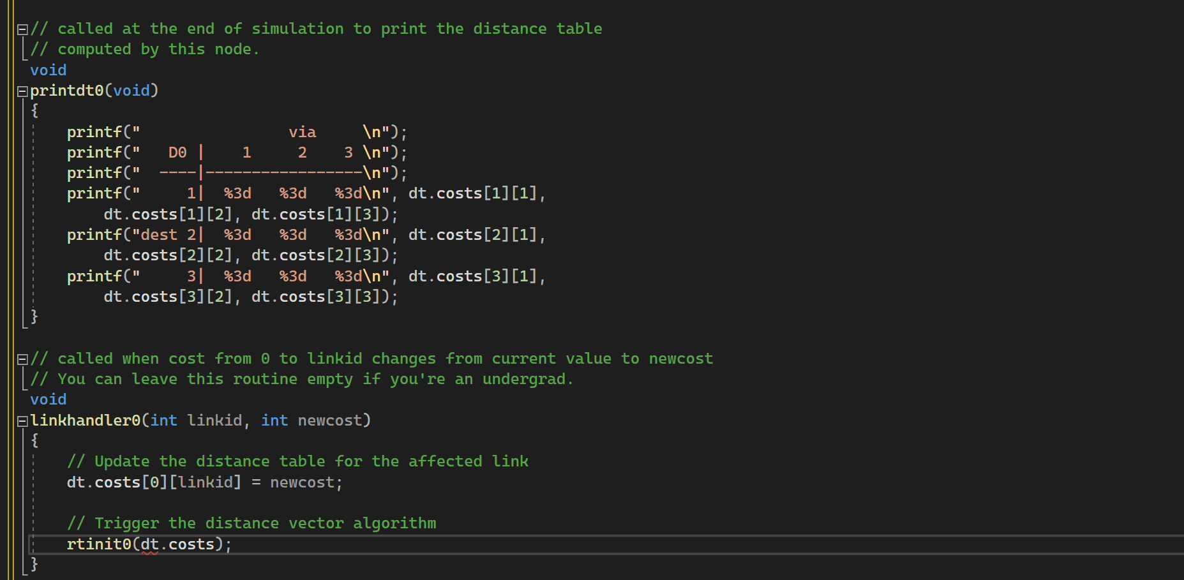Screen dimensions: 1184x580
Task: Click the red-squiggled dt in rtinit0 argument
Action: (149, 544)
